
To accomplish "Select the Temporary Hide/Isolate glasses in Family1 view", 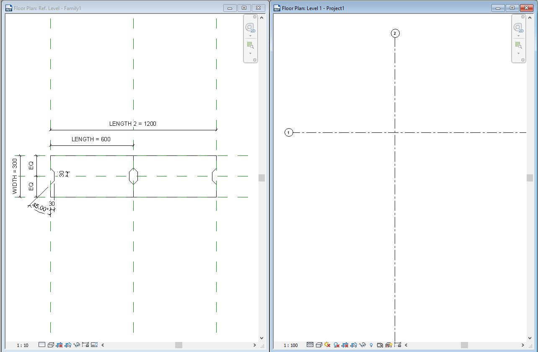I will click(x=76, y=345).
